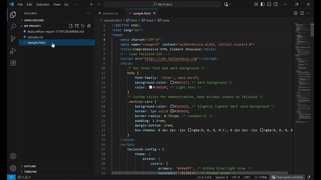This screenshot has height=180, width=321.
Task: Click the New File icon in explorer
Action: pos(71,26)
